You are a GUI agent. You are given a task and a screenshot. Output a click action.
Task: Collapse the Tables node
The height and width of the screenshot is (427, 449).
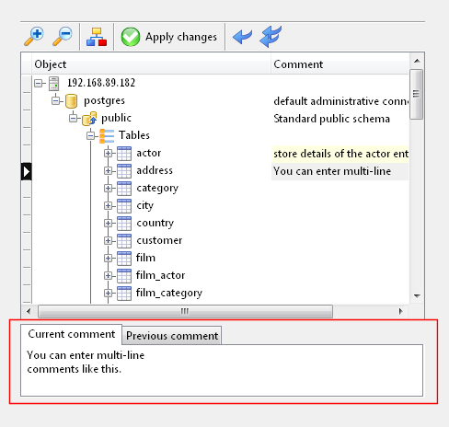[90, 135]
